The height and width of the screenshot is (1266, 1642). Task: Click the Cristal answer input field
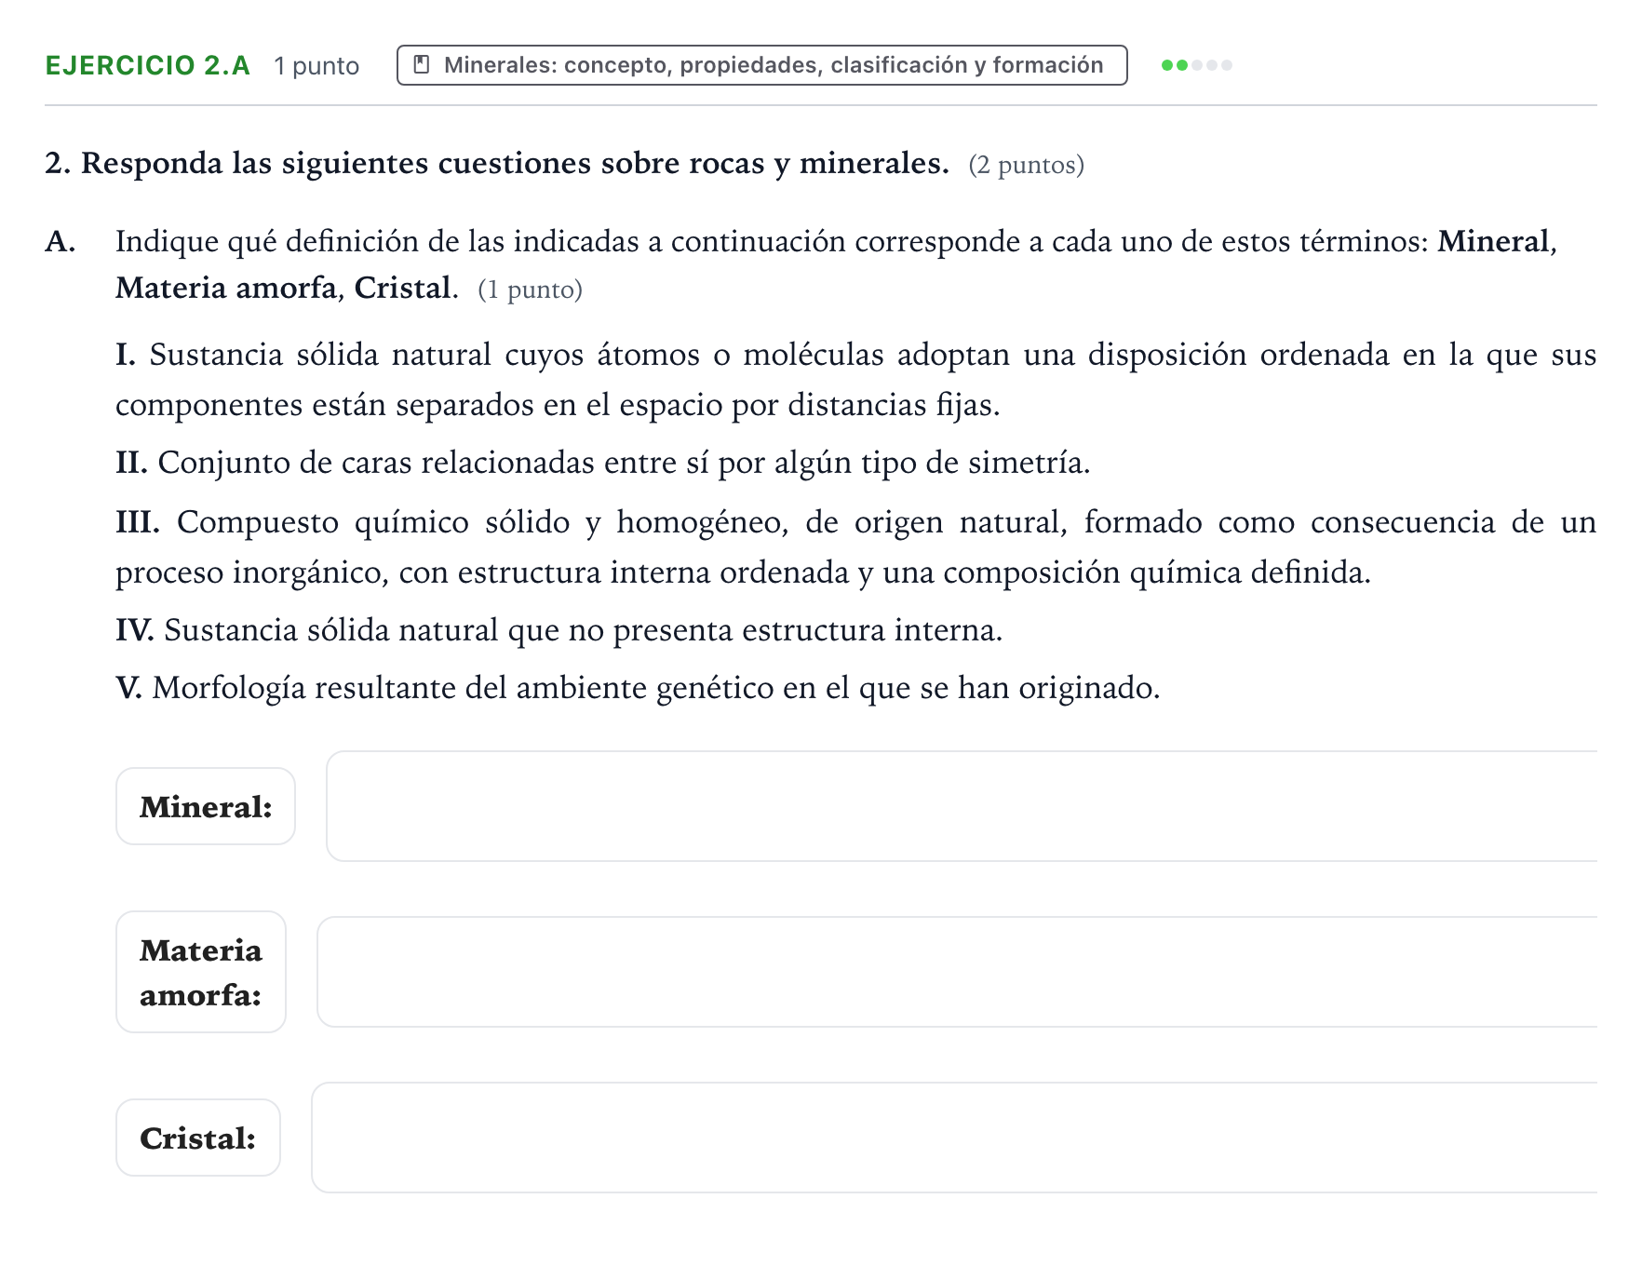(x=954, y=1138)
